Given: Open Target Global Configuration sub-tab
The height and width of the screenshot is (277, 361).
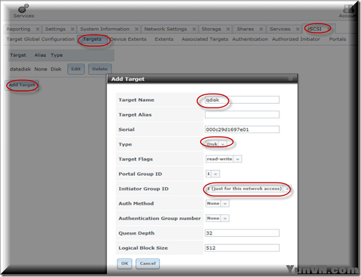Looking at the screenshot, I should pos(40,39).
